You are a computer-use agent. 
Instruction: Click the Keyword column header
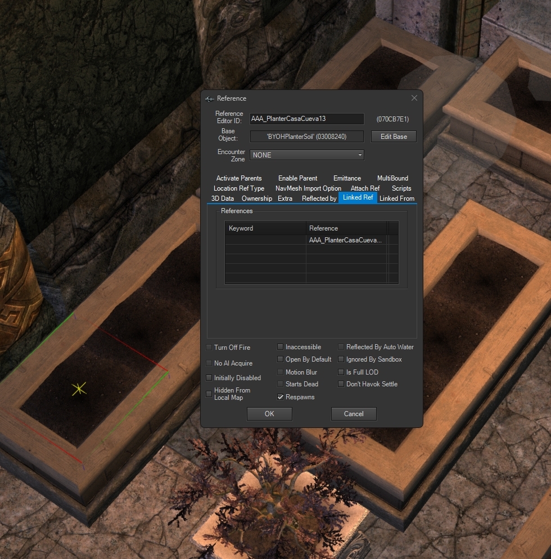coord(265,228)
